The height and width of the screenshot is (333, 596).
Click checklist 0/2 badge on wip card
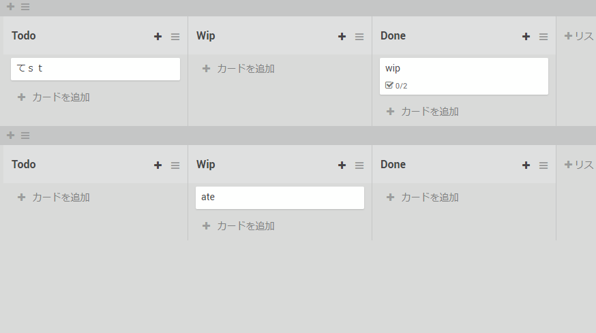coord(396,86)
